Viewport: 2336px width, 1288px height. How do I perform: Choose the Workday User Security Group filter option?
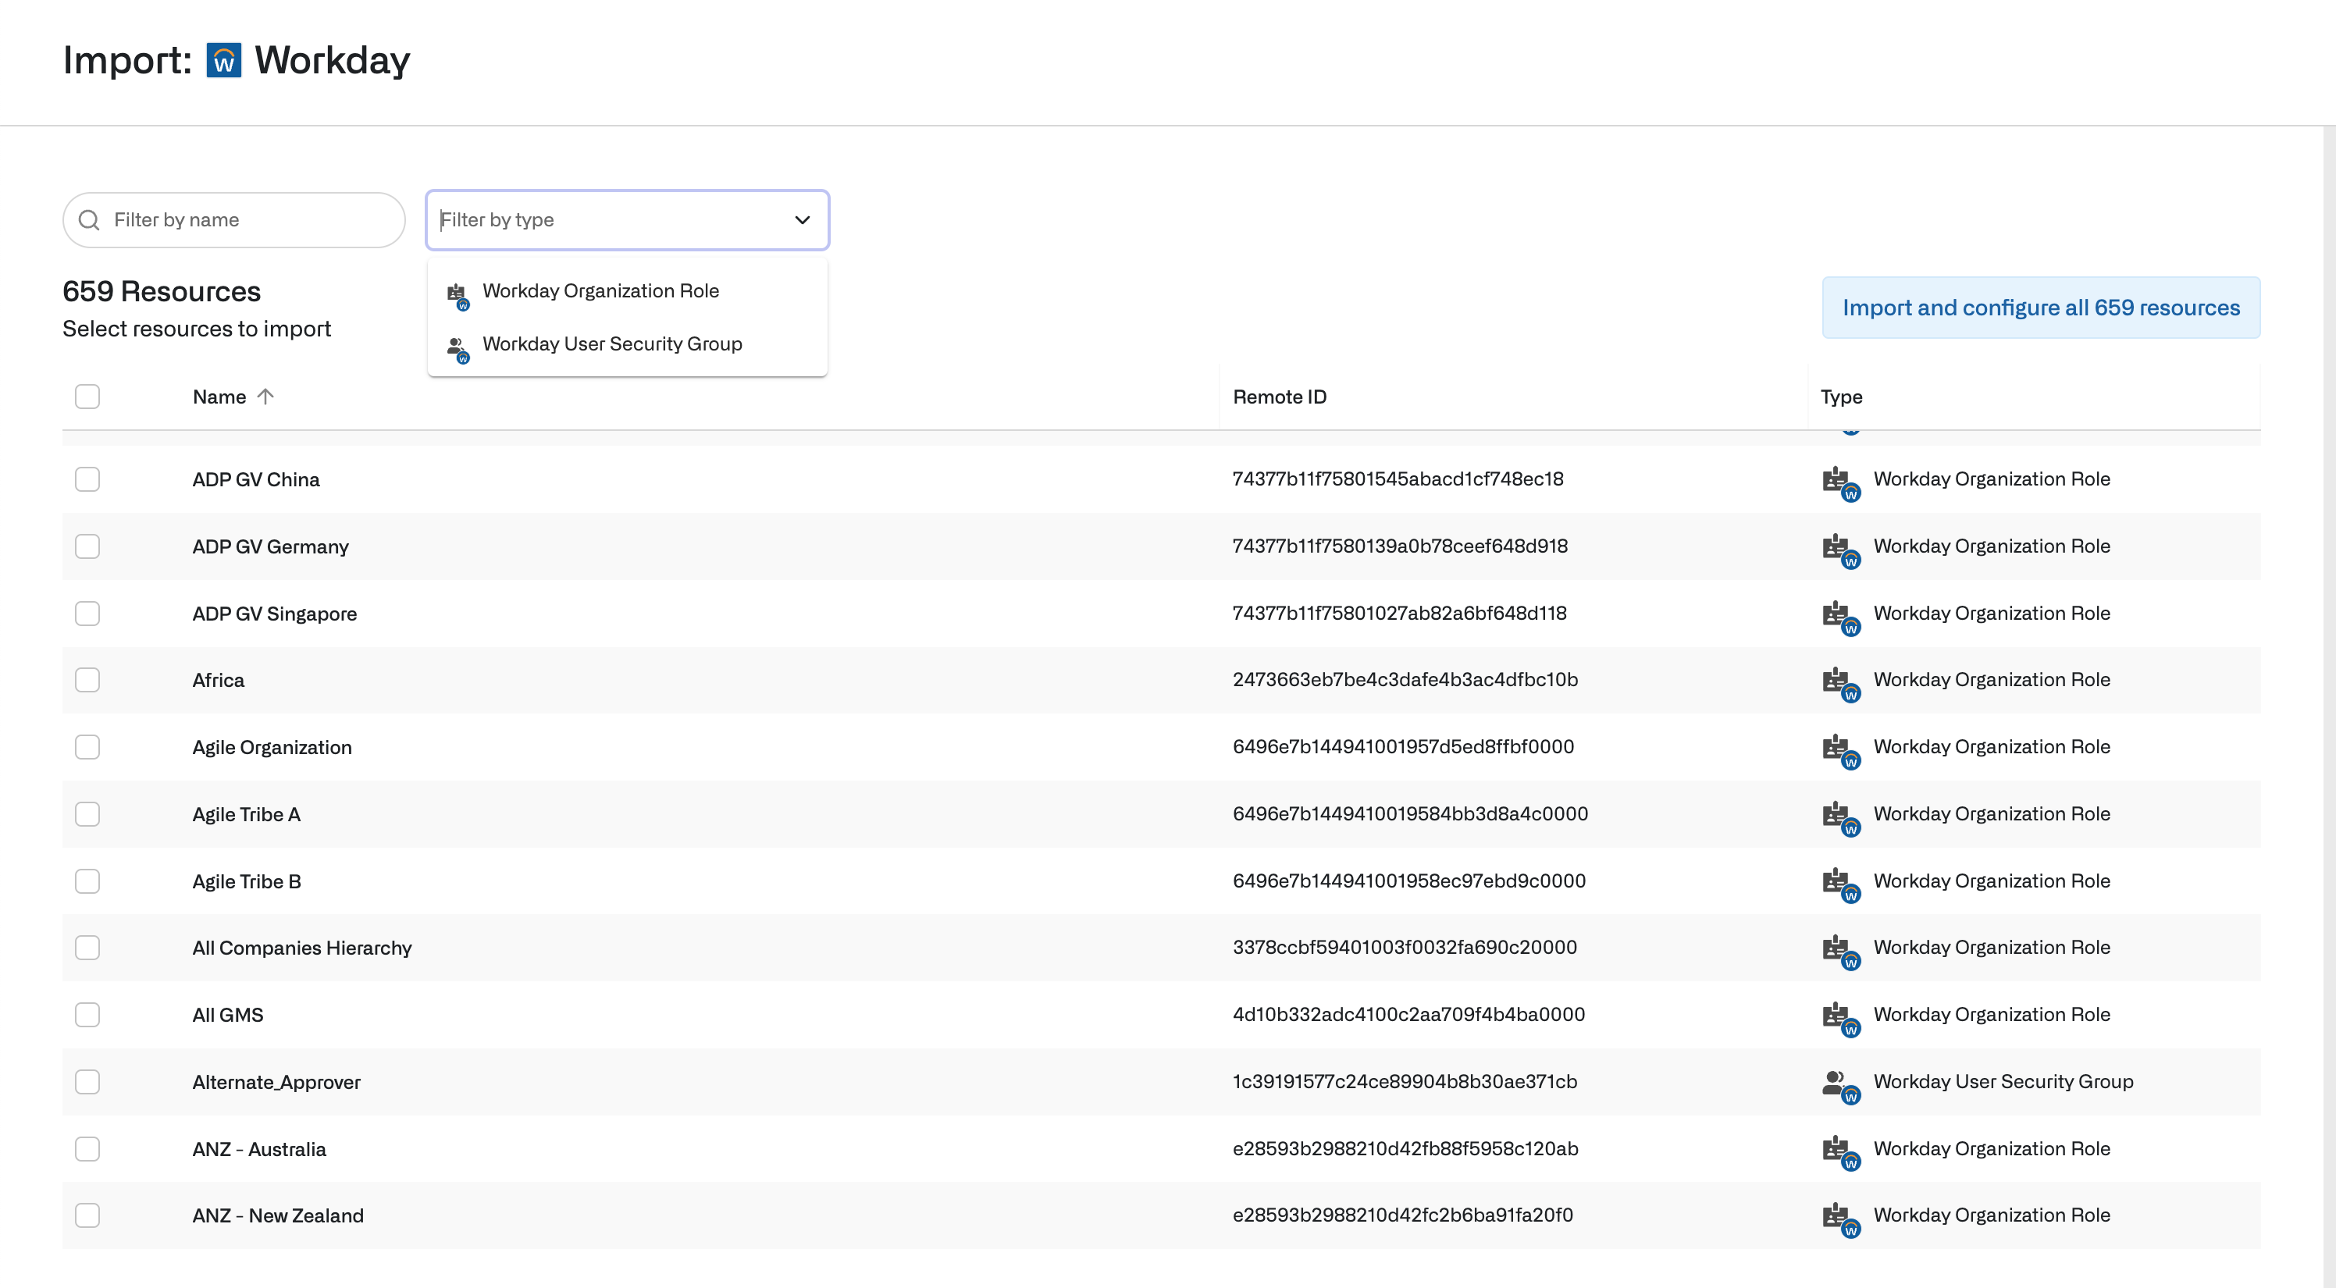click(612, 344)
